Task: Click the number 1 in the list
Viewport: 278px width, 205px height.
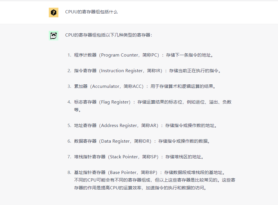Action: tap(68, 55)
